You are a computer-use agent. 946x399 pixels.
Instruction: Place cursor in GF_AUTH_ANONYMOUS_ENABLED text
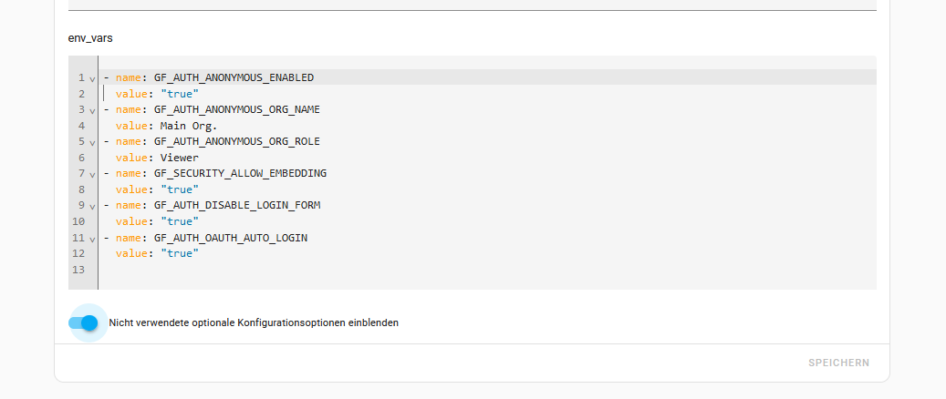[x=234, y=77]
